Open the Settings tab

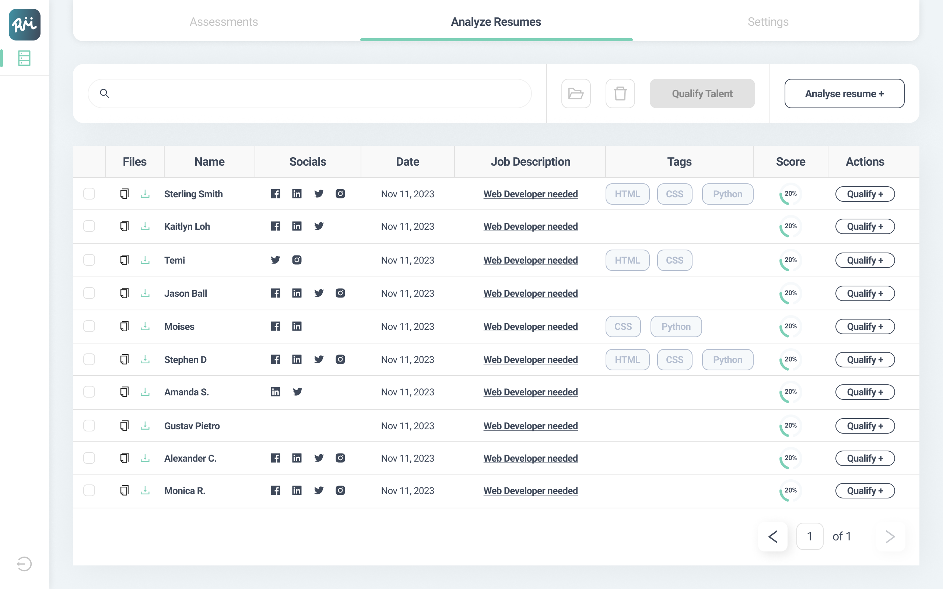pos(768,22)
